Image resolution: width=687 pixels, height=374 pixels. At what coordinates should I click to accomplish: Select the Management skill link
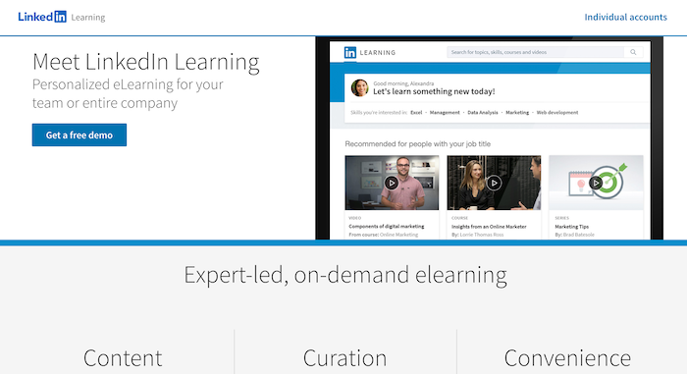click(445, 113)
